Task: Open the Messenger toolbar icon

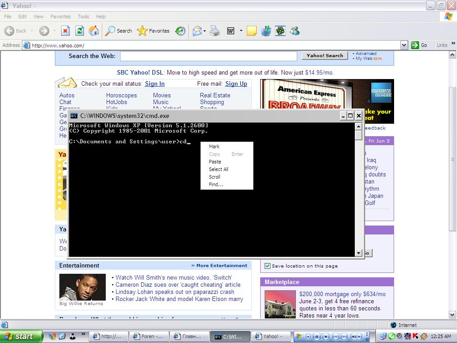Action: click(x=295, y=31)
